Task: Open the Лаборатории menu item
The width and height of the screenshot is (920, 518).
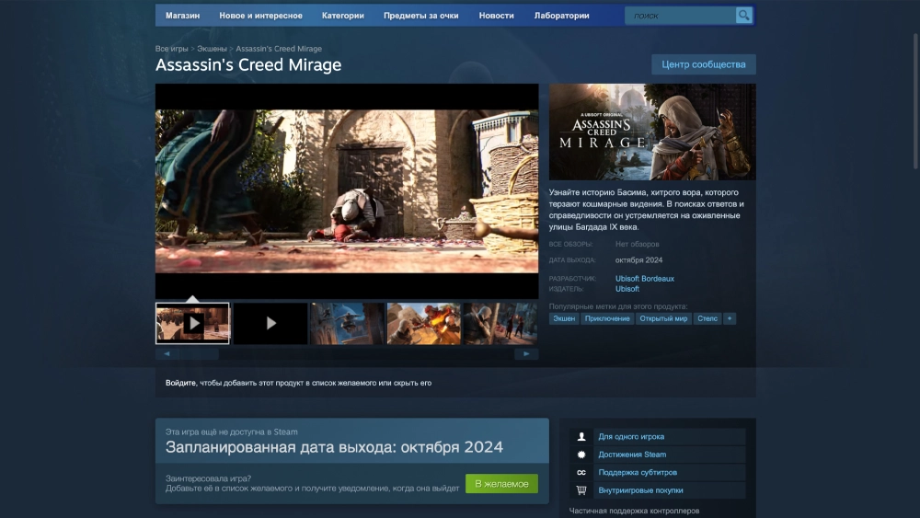Action: point(561,16)
